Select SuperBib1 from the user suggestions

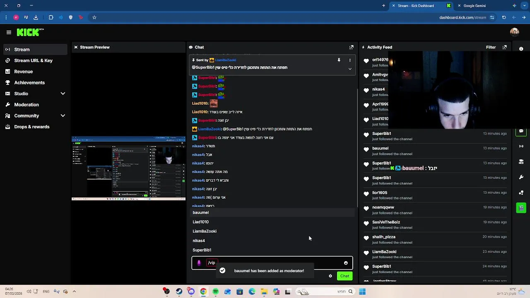[x=272, y=250]
